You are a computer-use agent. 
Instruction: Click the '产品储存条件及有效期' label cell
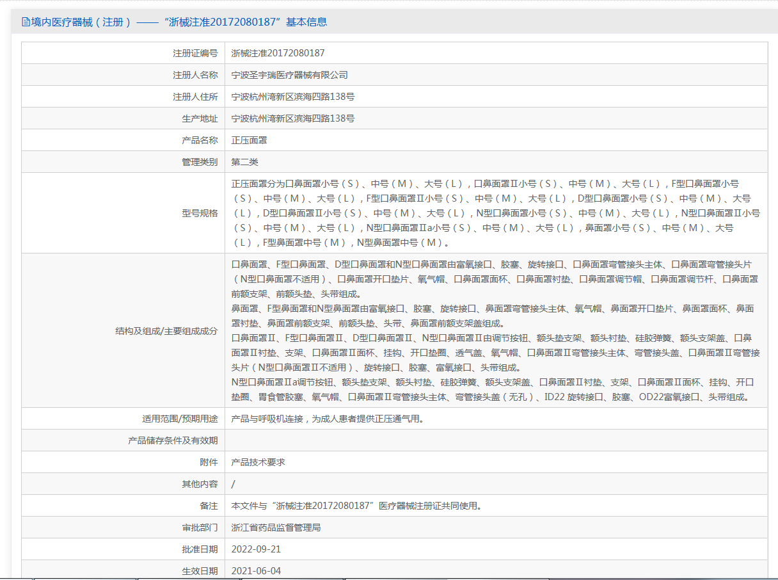(123, 440)
